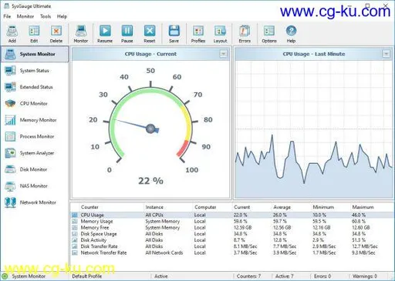Open the Tools menu
Image resolution: width=395 pixels, height=281 pixels.
46,16
